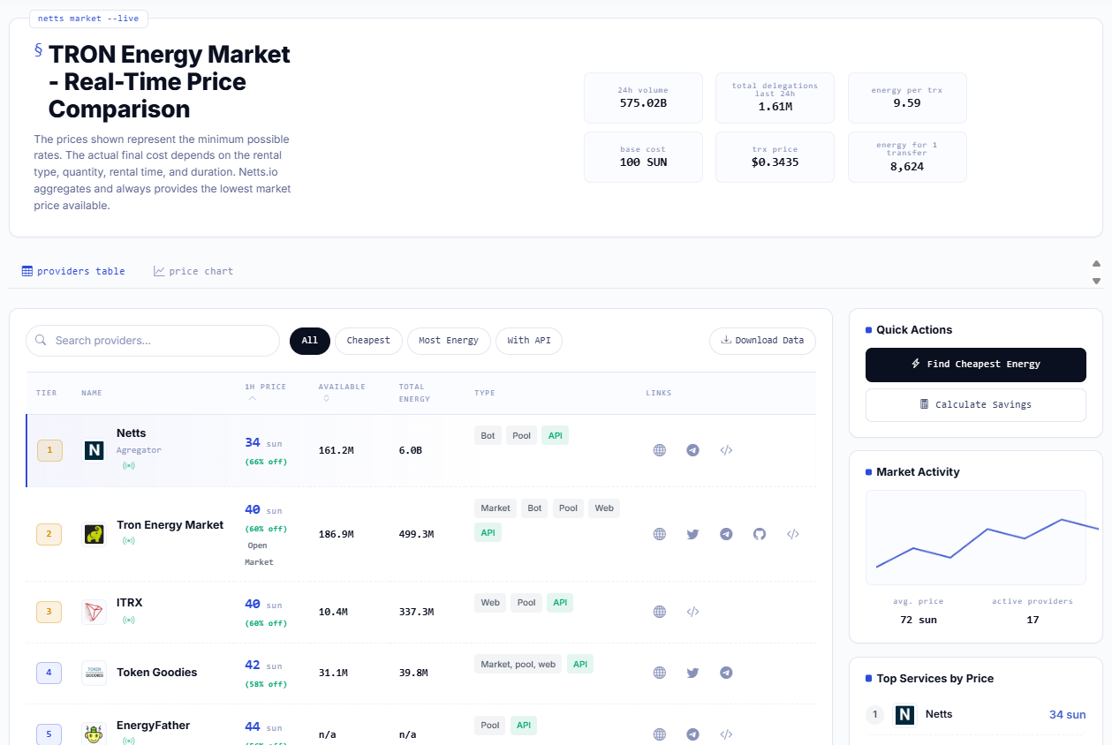
Task: Focus the Search providers field
Action: (153, 341)
